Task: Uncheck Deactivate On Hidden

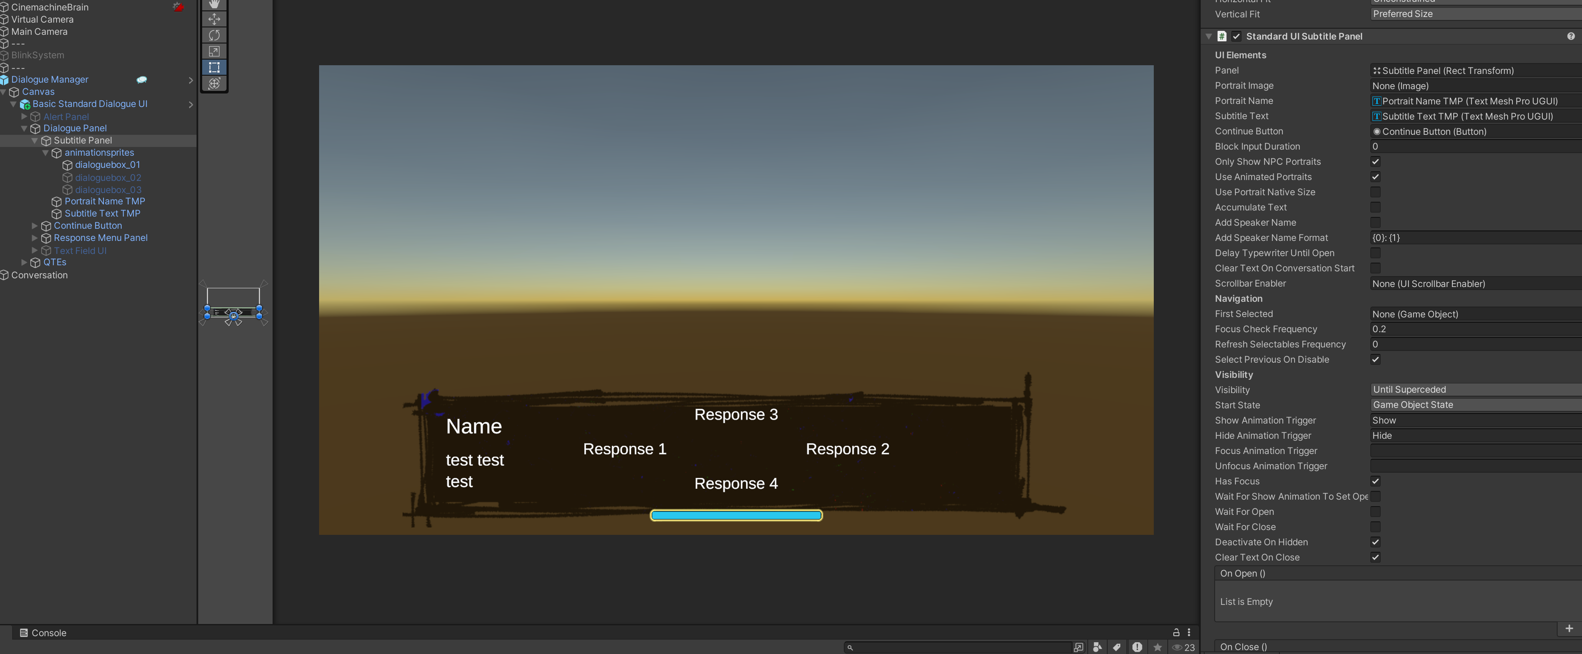Action: [x=1376, y=542]
